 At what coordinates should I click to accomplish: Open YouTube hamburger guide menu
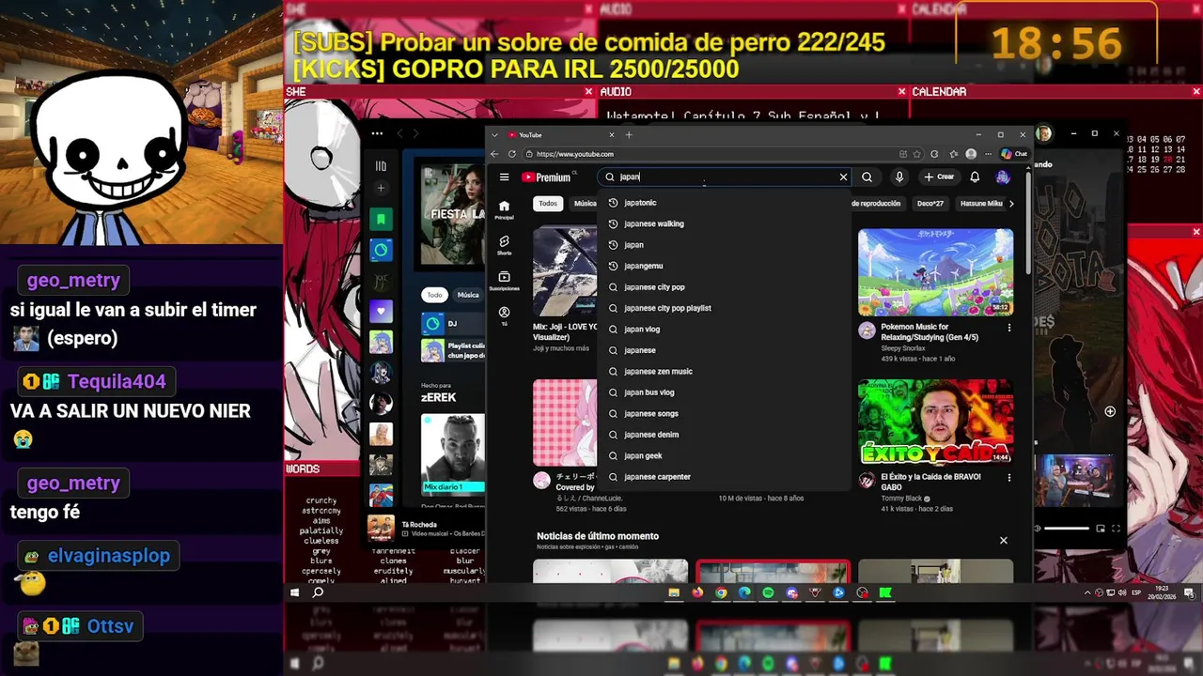coord(504,177)
